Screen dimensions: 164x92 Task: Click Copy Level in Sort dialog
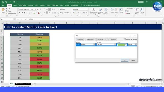tap(99, 39)
